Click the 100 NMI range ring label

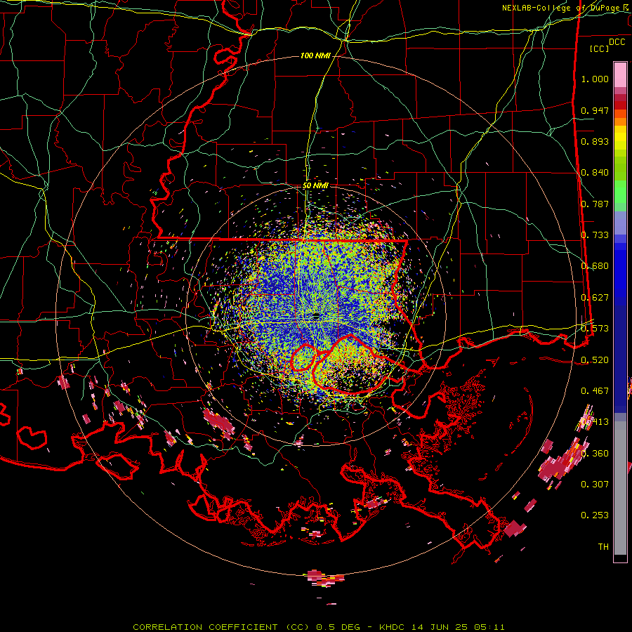315,55
